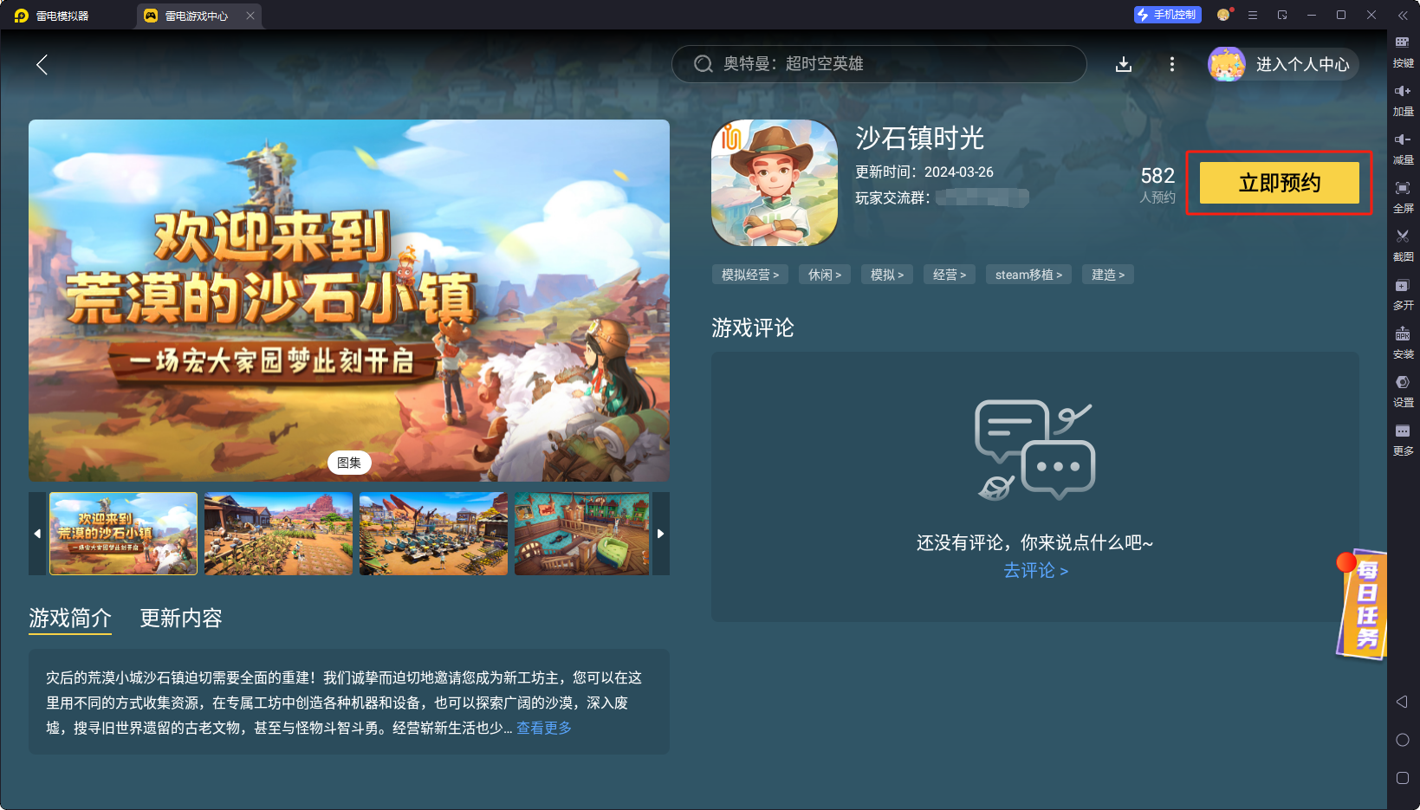Click the title bar user account icon
The width and height of the screenshot is (1420, 810).
point(1224,15)
